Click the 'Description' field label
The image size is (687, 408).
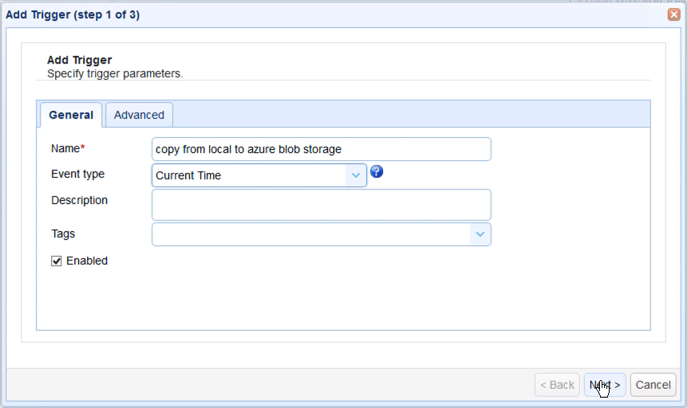click(79, 200)
